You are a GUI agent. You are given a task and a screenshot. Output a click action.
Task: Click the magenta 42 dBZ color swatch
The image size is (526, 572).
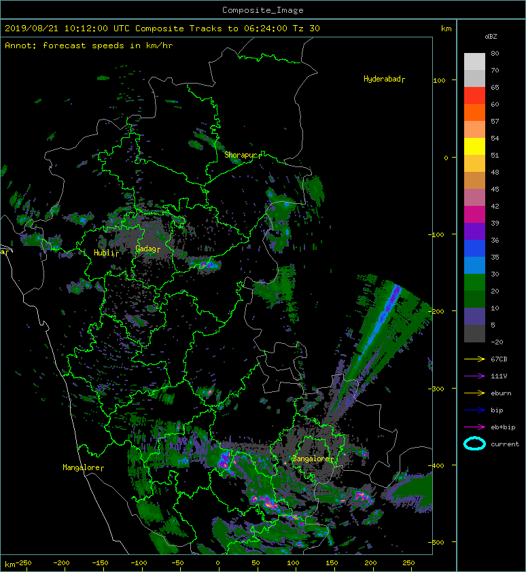(x=474, y=214)
